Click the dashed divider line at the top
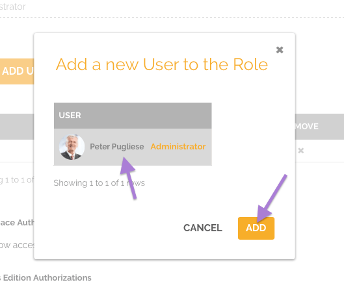The image size is (344, 291). click(172, 17)
